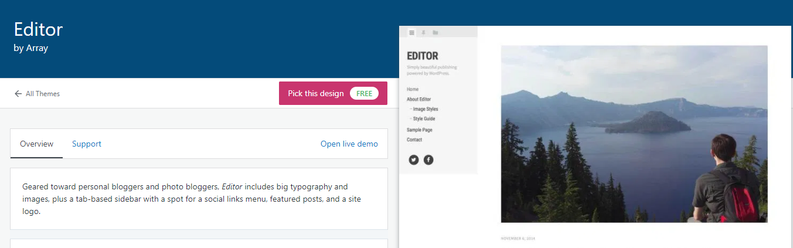Open the About Editor menu item
The width and height of the screenshot is (793, 248).
(x=419, y=99)
